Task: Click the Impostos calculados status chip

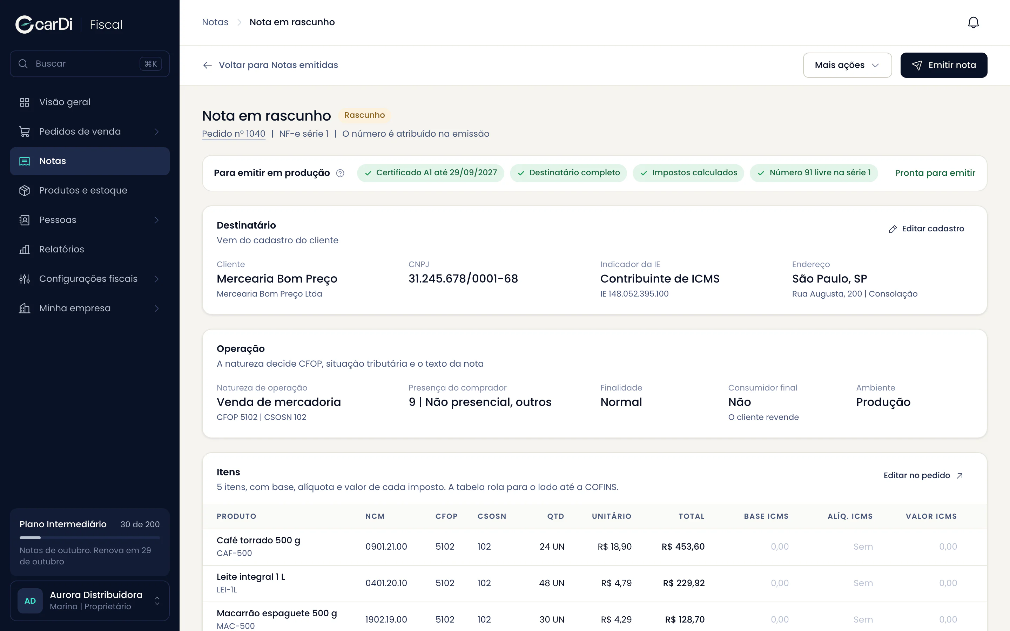Action: coord(688,173)
